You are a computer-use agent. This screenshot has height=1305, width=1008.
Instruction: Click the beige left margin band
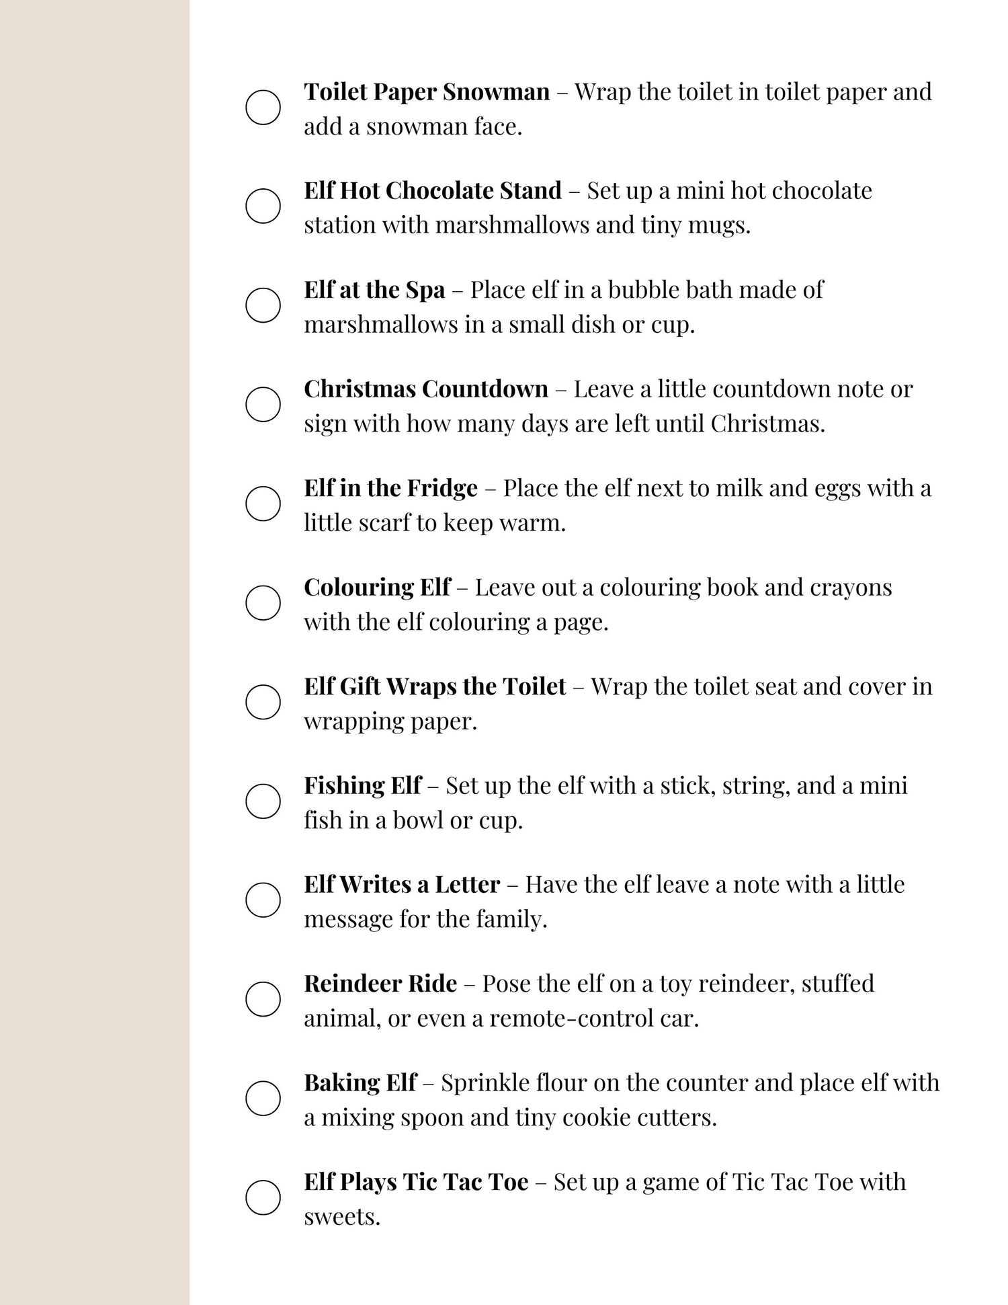pos(95,652)
